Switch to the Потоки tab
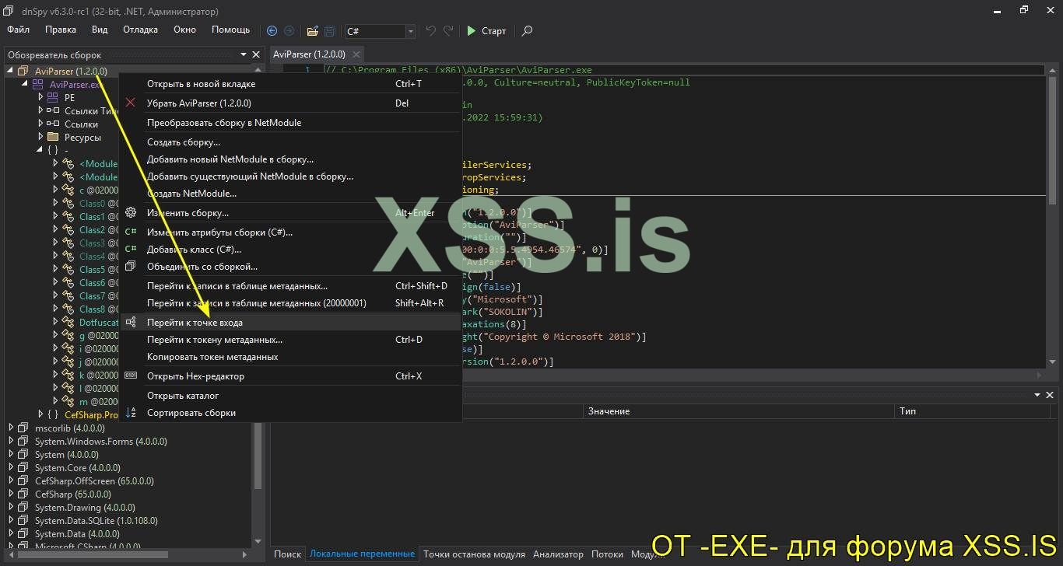The image size is (1063, 566). click(x=607, y=554)
